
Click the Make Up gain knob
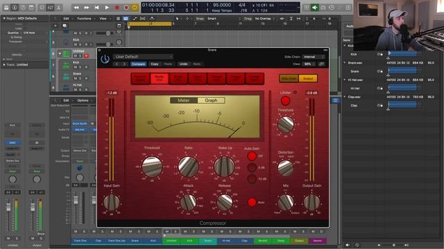pos(225,167)
